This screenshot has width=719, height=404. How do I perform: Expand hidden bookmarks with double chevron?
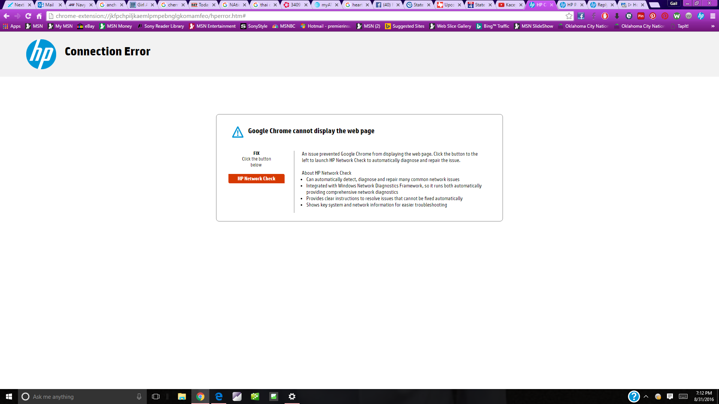click(x=713, y=26)
